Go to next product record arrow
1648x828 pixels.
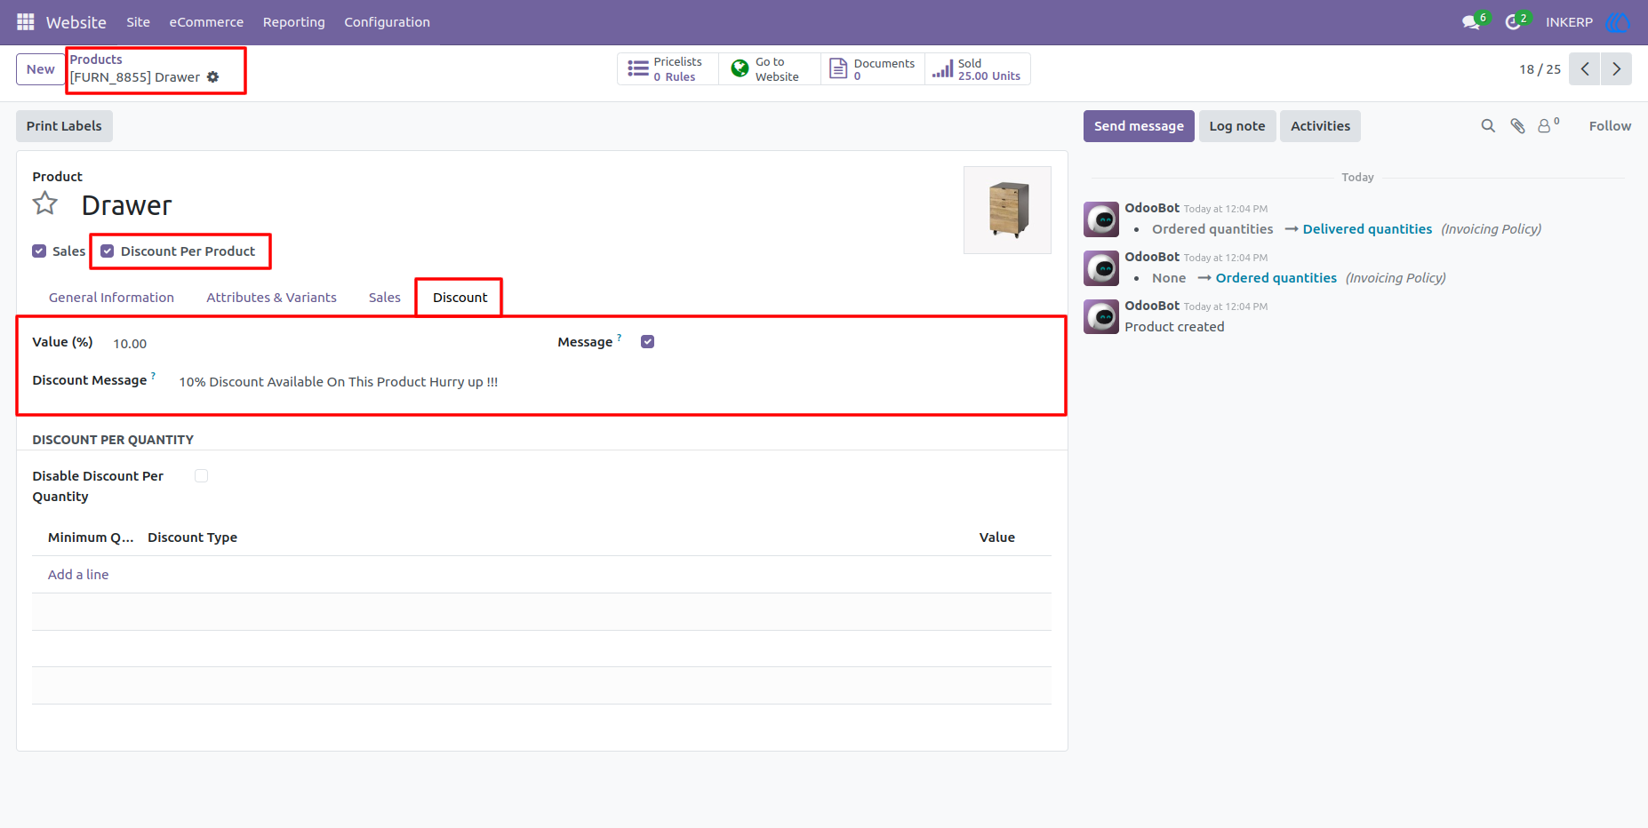click(1616, 69)
